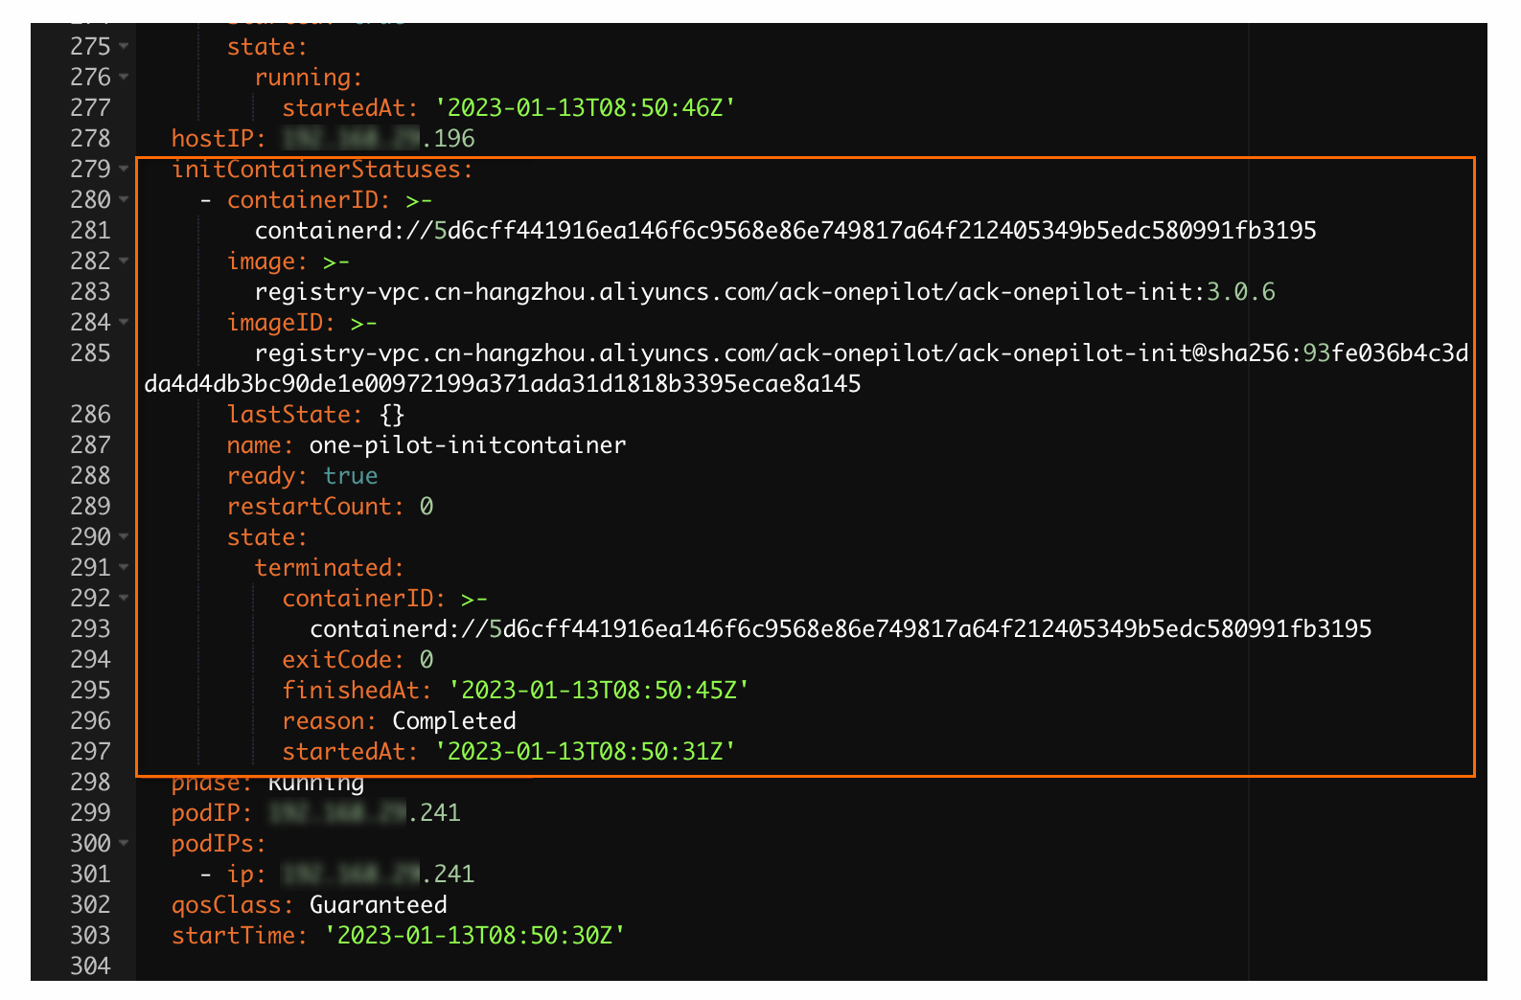Viewport: 1521px width, 1000px height.
Task: Click the startedAt value '2023-01-13T08:50:31Z'
Action: point(585,751)
